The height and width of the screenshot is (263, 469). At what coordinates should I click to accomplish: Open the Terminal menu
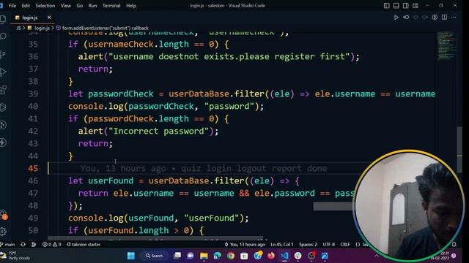point(111,5)
